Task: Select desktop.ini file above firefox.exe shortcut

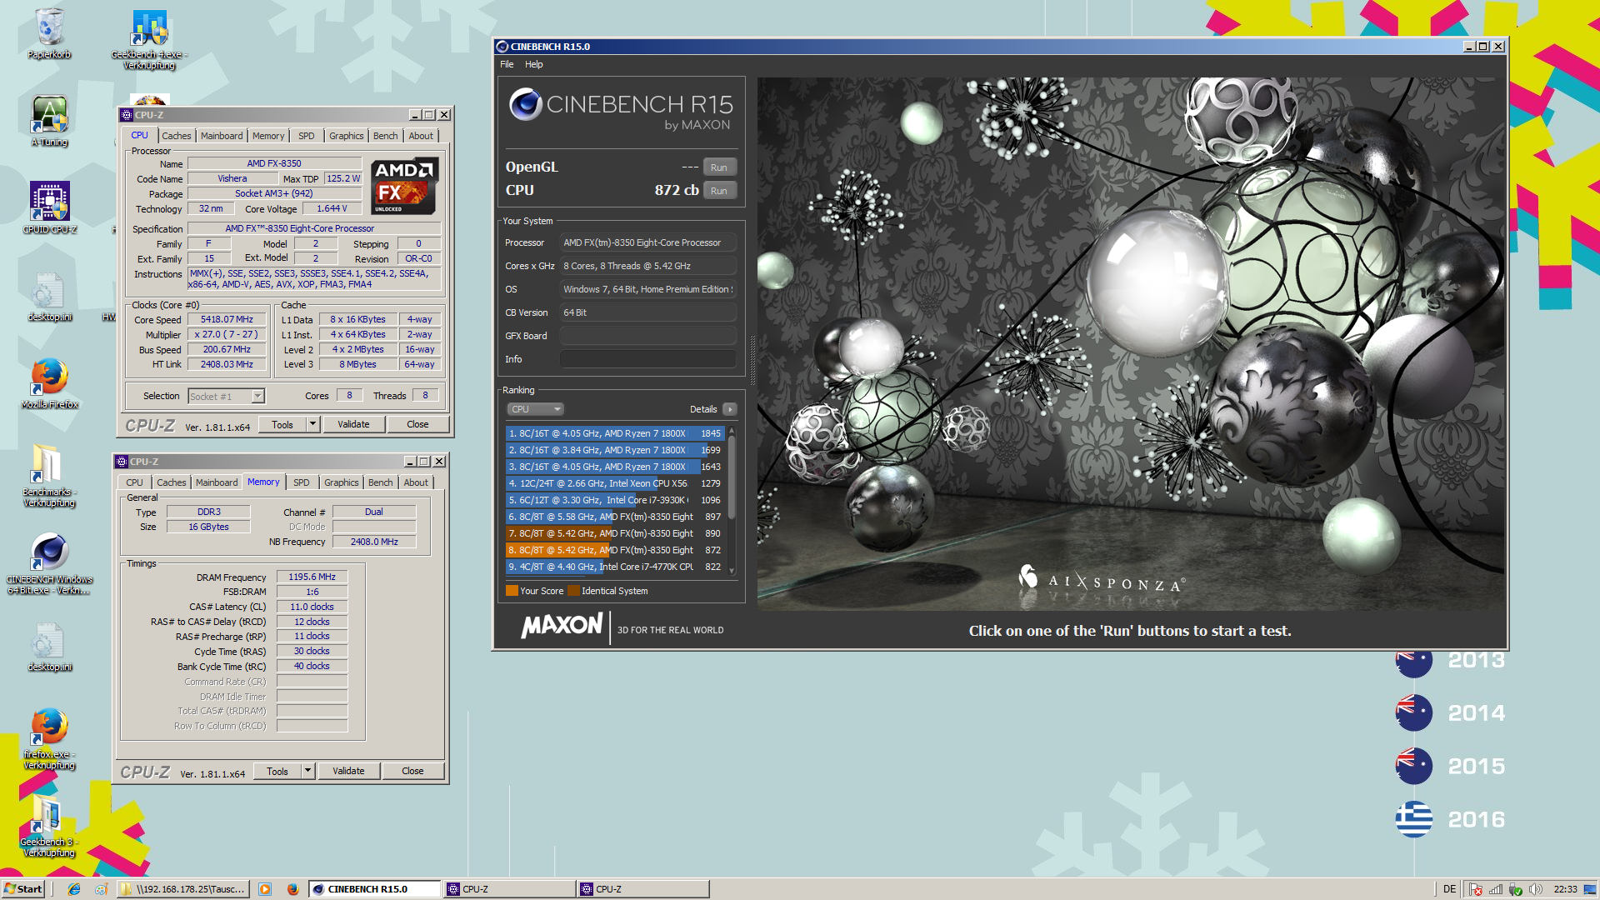Action: pyautogui.click(x=49, y=647)
